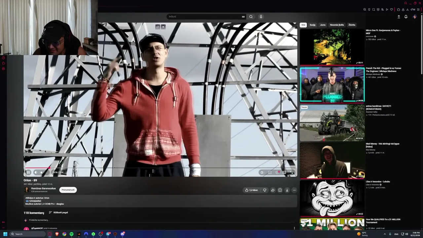The width and height of the screenshot is (423, 238).
Task: Open the browser AI assistant button
Action: 413,10
